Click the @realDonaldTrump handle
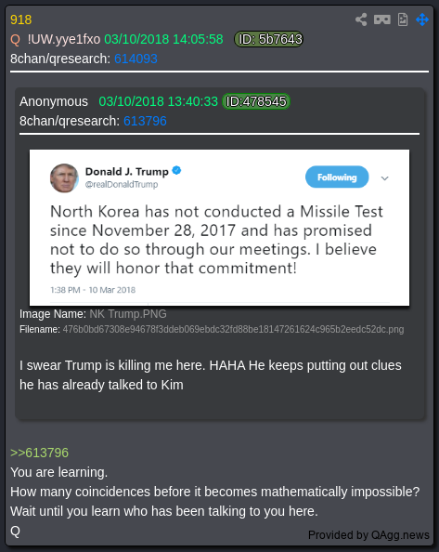Viewport: 439px width, 552px height. (x=122, y=185)
